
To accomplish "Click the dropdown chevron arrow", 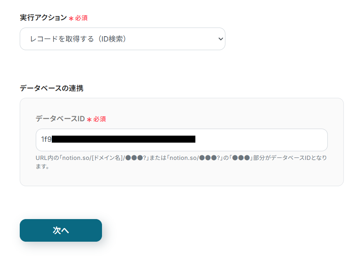I will tap(220, 39).
